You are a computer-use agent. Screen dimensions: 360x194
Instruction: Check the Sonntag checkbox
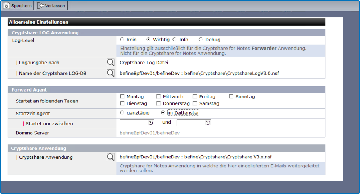pyautogui.click(x=231, y=97)
